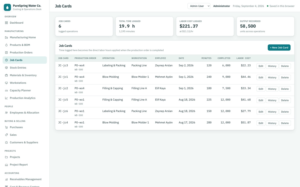Click the PureSpring water drop logo

(x=7, y=7)
